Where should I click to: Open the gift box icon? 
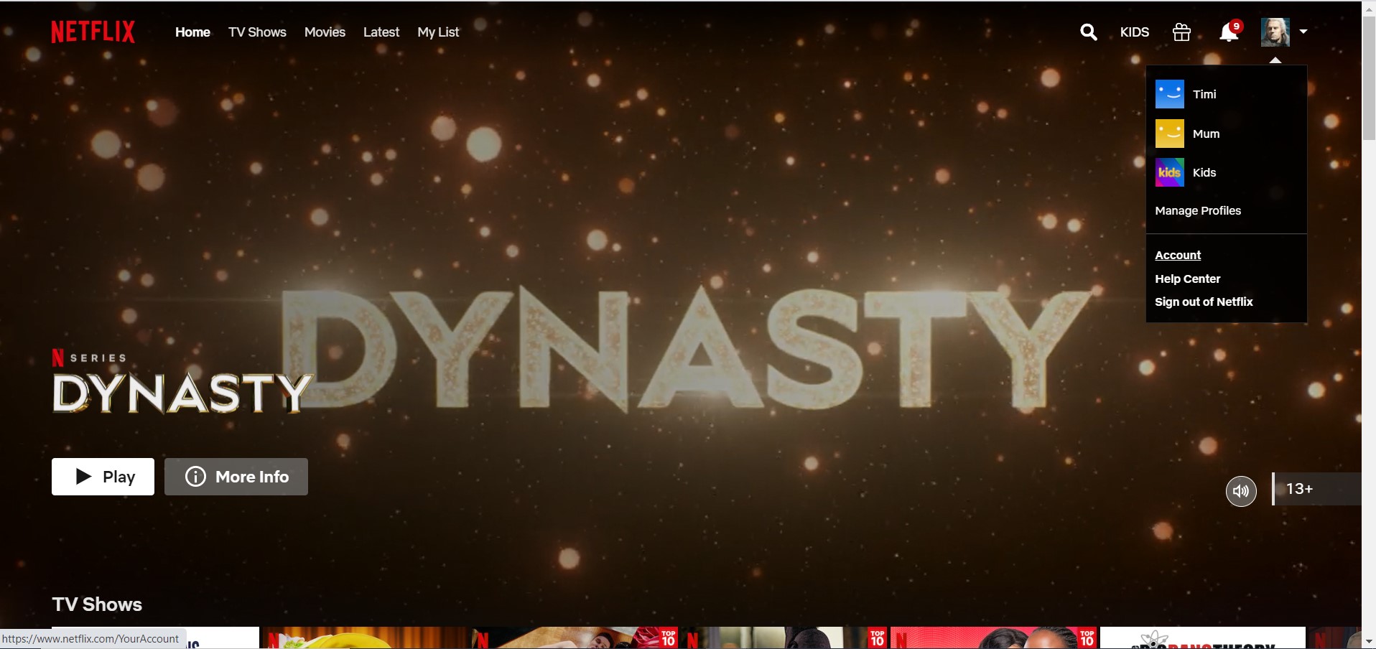click(x=1181, y=32)
